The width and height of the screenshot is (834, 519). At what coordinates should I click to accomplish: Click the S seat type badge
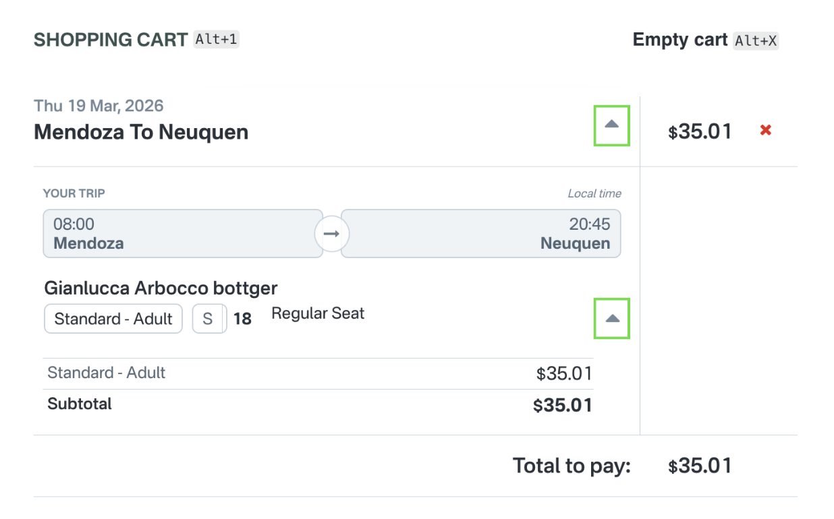coord(208,319)
